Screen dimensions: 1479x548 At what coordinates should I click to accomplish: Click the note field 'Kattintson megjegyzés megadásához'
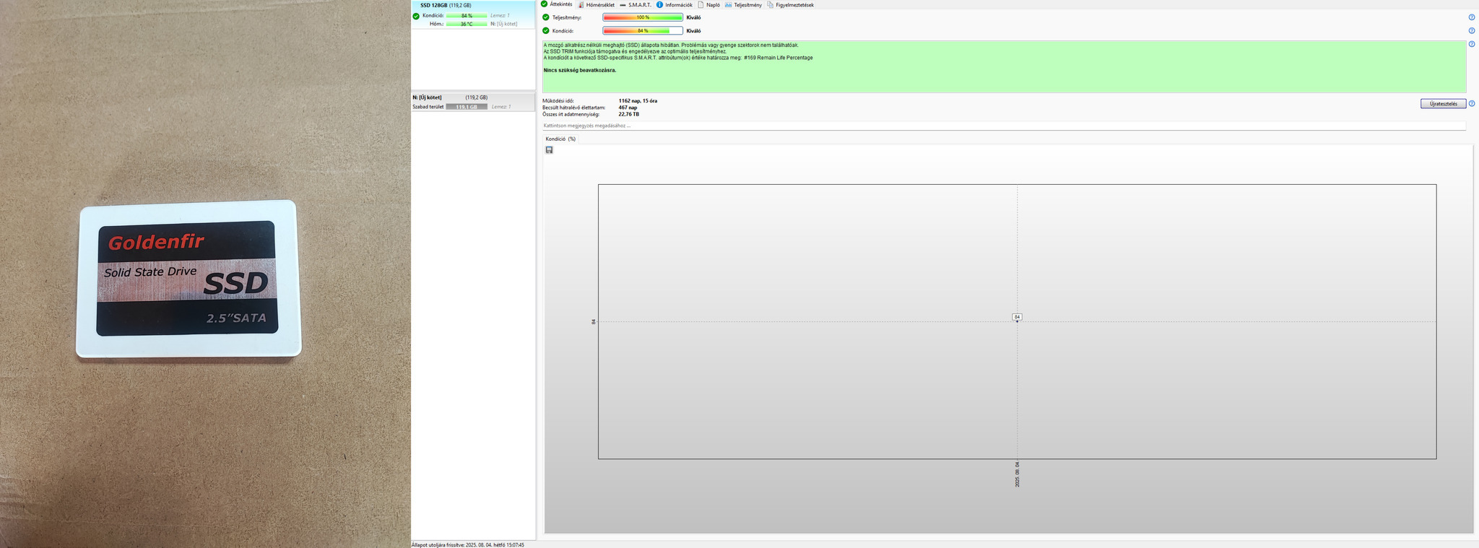[1004, 126]
